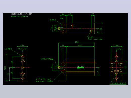Select the 'Model: ND 20x40-F' label
Viewport: 131px width, 98px height.
click(20, 17)
